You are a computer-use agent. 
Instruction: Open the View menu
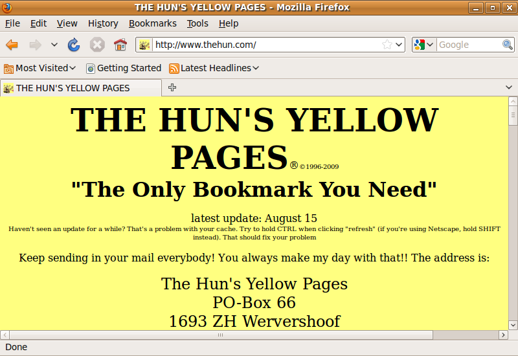click(x=67, y=23)
